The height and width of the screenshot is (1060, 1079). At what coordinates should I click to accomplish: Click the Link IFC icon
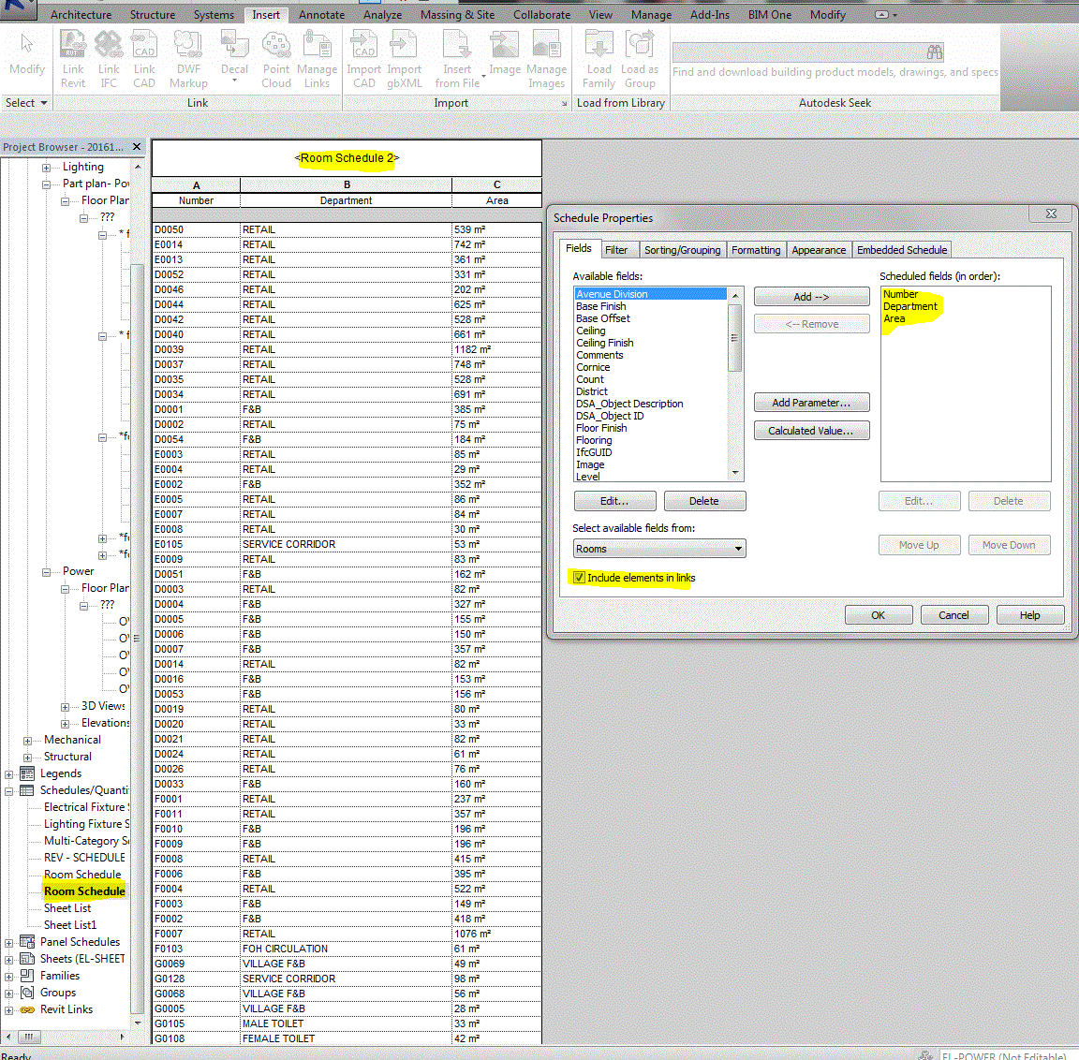(x=109, y=45)
